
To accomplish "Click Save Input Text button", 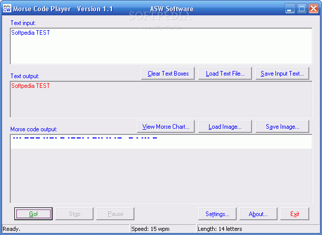I will coord(282,73).
